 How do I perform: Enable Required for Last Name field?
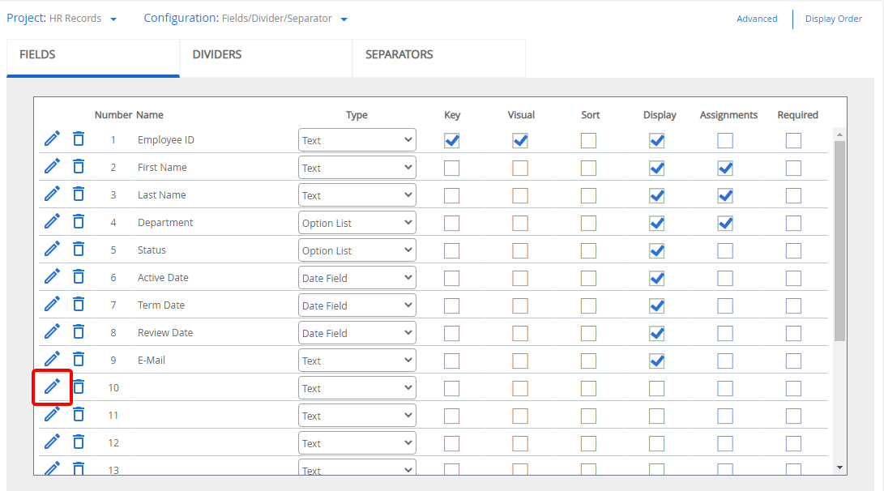[793, 195]
